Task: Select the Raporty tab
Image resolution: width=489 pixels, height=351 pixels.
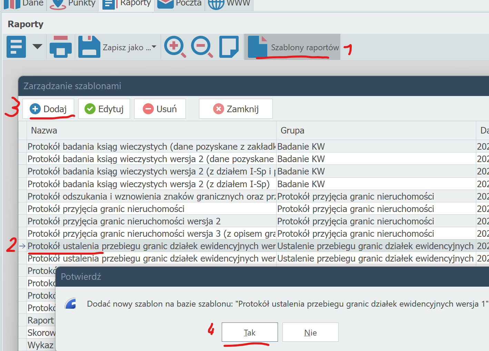Action: pos(127,4)
